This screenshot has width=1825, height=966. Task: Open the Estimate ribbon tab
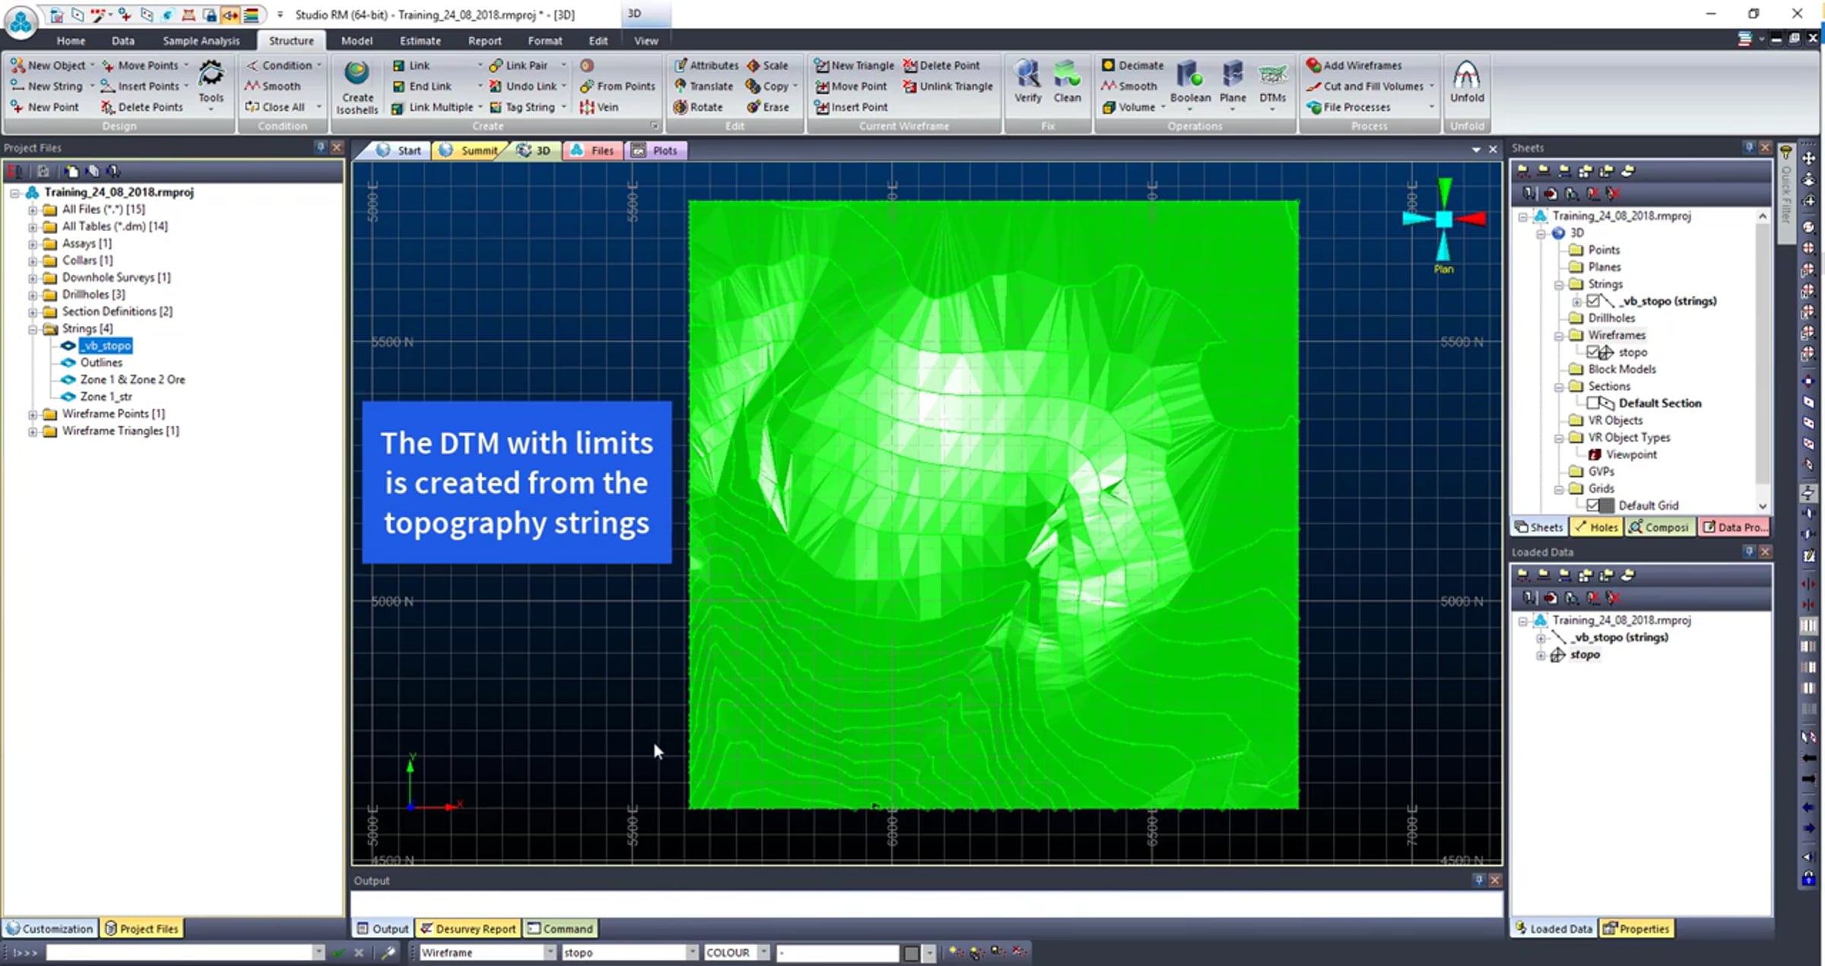coord(420,41)
